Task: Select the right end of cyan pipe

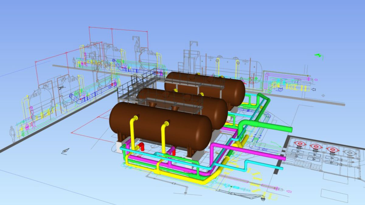Action: tap(282, 168)
